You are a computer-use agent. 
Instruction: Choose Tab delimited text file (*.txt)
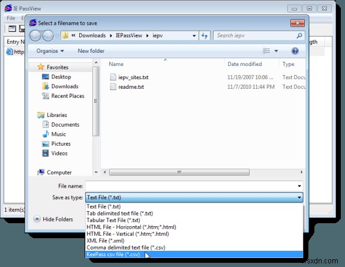click(x=194, y=213)
